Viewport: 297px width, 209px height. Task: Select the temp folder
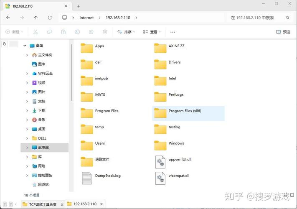[92, 129]
